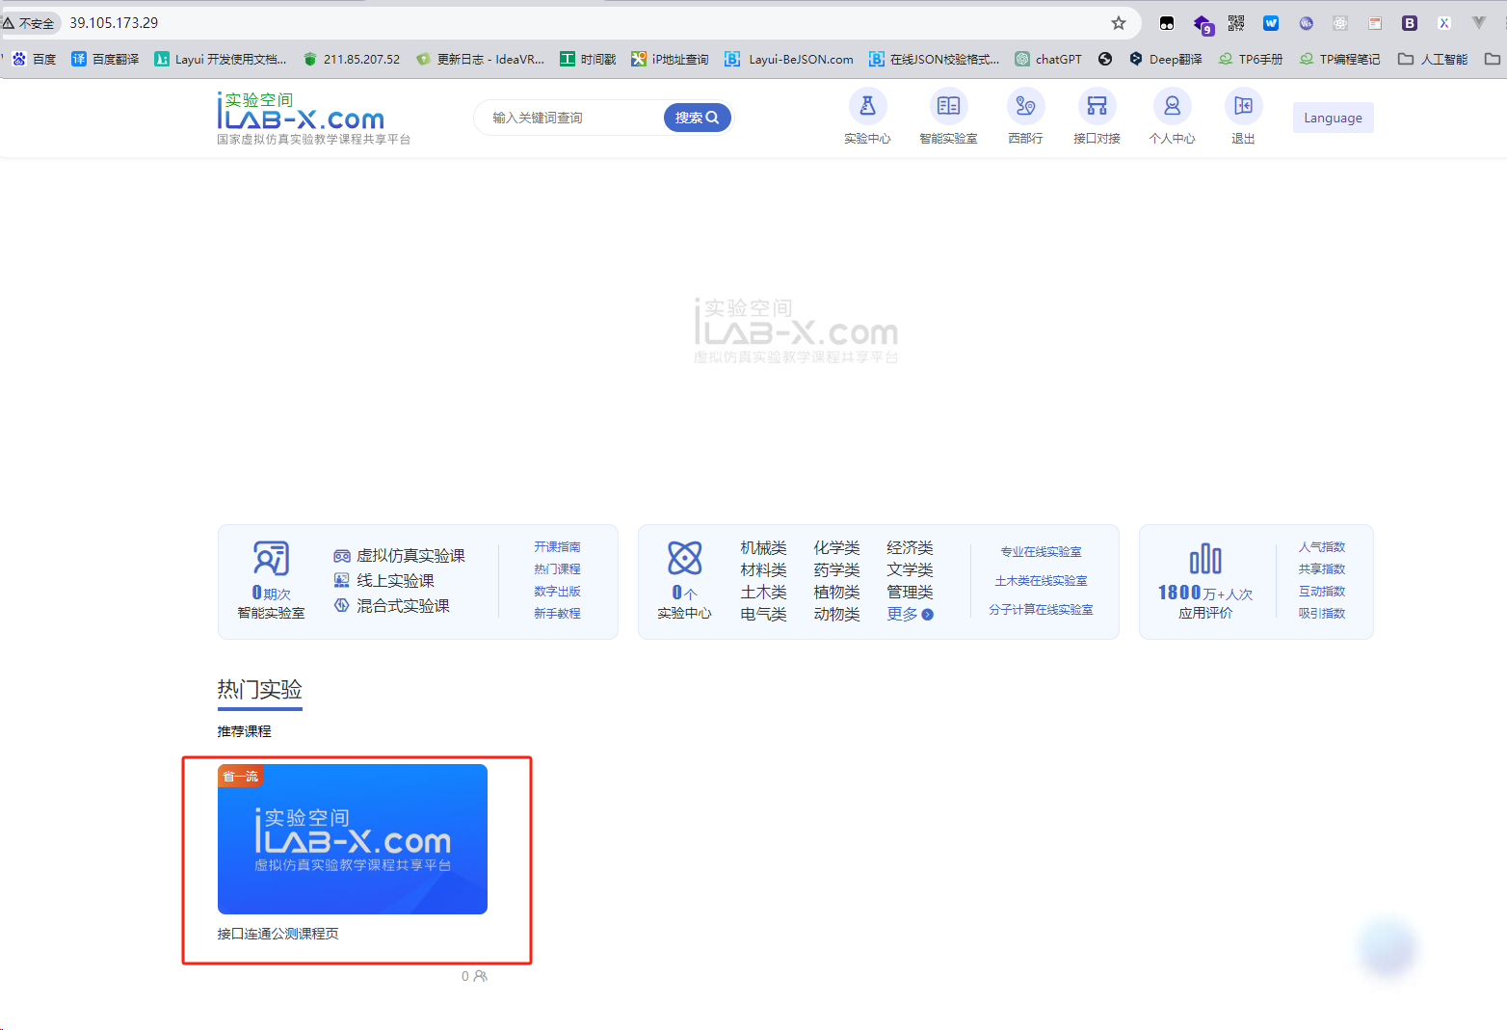
Task: Open the 更新日志 - IdeaVR bookmark
Action: coord(480,59)
